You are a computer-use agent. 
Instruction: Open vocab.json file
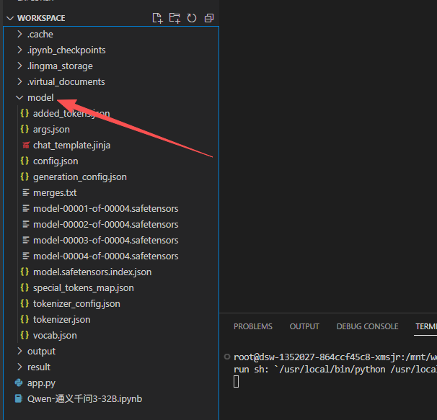55,336
